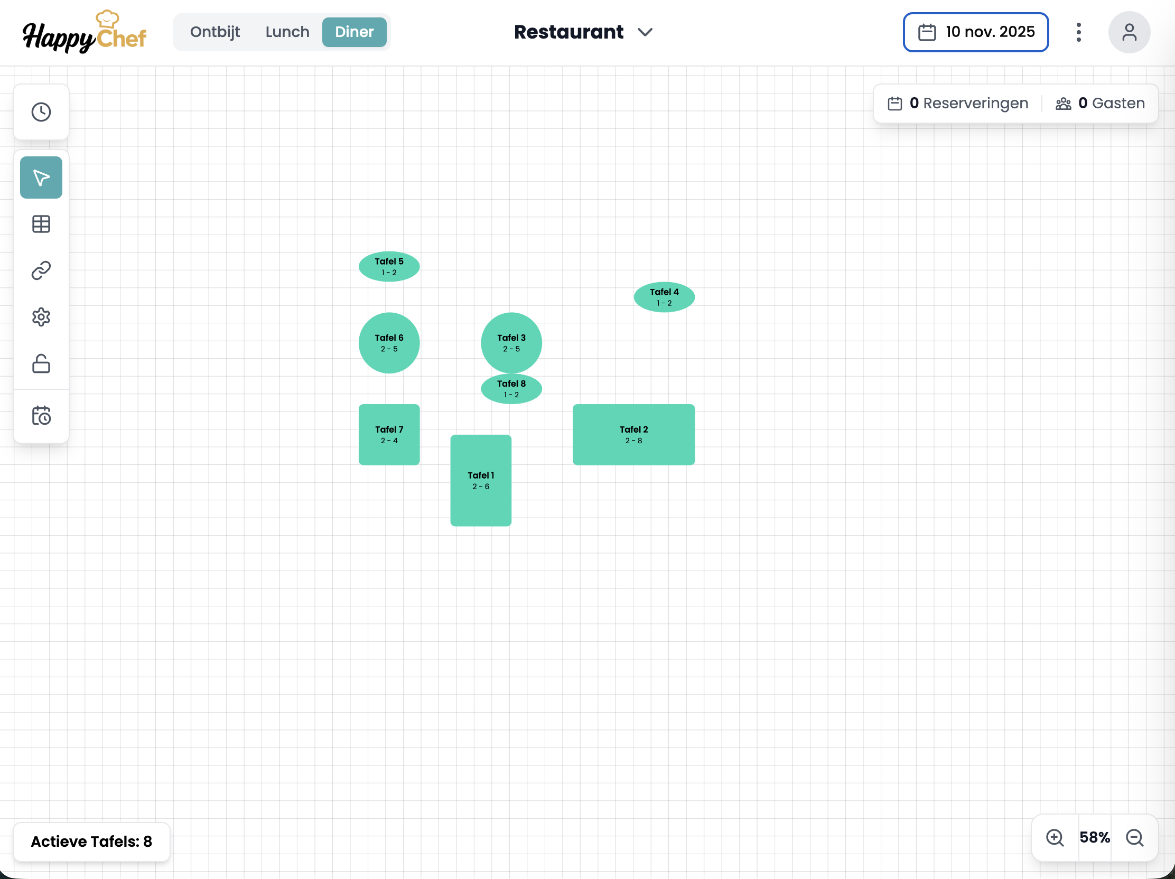The image size is (1175, 879).
Task: Open the calendar clock schedule icon
Action: click(41, 415)
